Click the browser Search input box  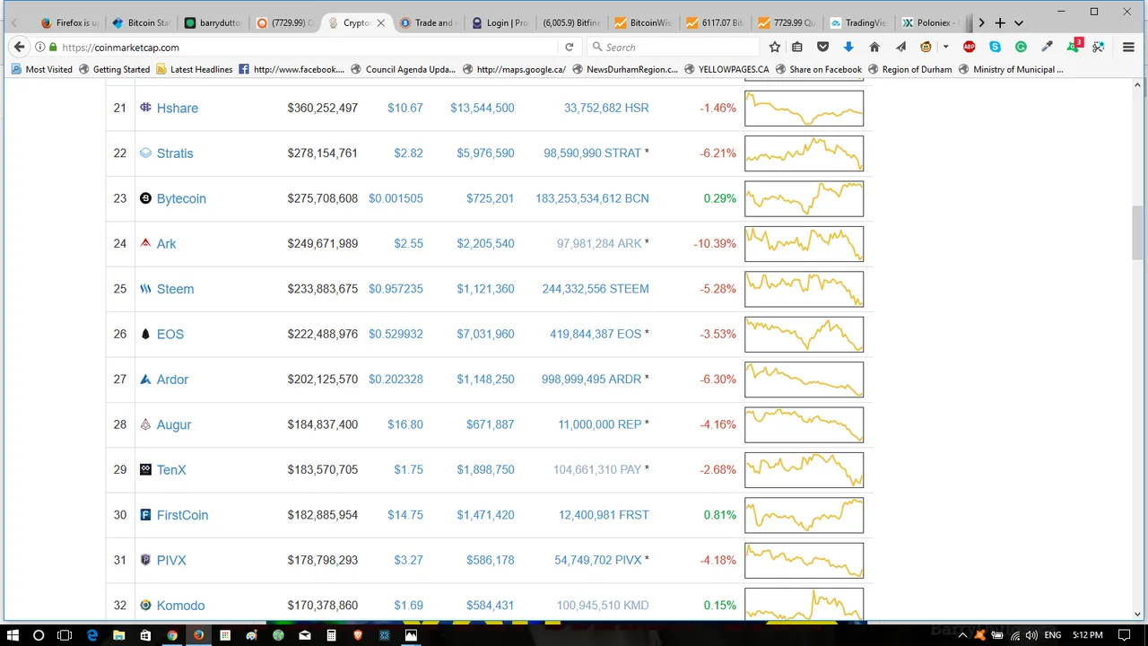pyautogui.click(x=673, y=47)
